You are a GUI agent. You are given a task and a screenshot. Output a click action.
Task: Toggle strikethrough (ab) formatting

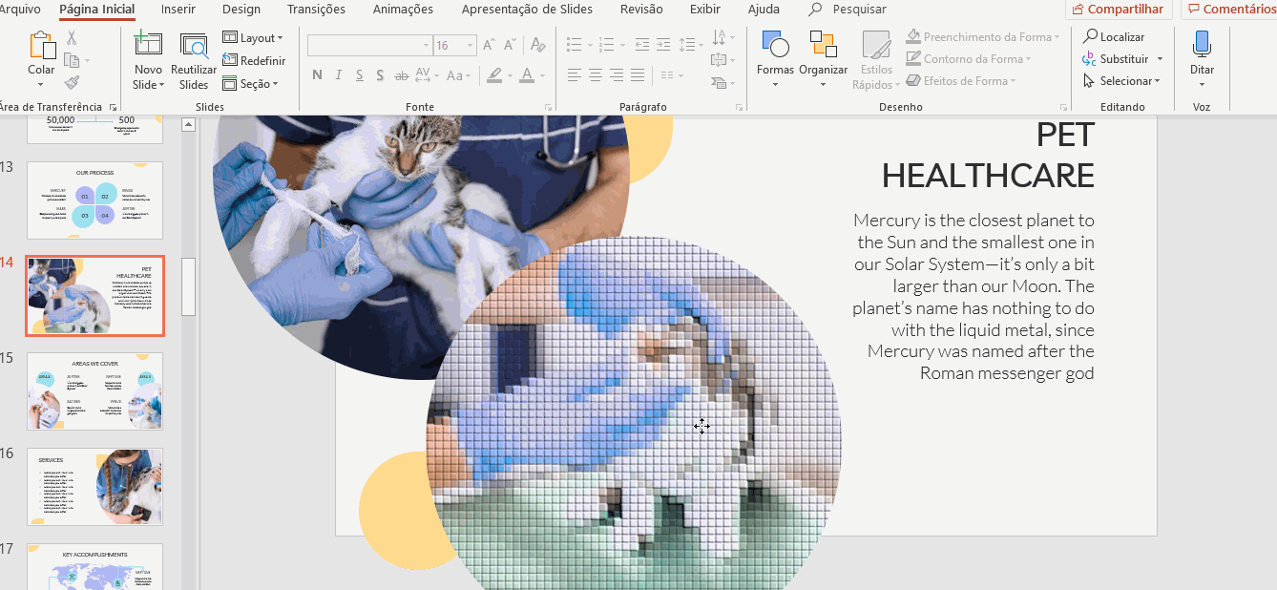tap(402, 75)
